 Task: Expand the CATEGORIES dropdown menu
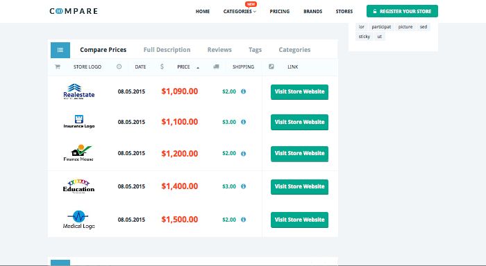[240, 12]
